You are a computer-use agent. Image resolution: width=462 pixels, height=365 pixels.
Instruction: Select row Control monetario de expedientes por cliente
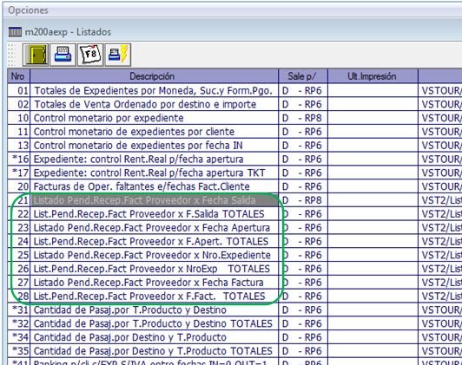click(x=154, y=132)
